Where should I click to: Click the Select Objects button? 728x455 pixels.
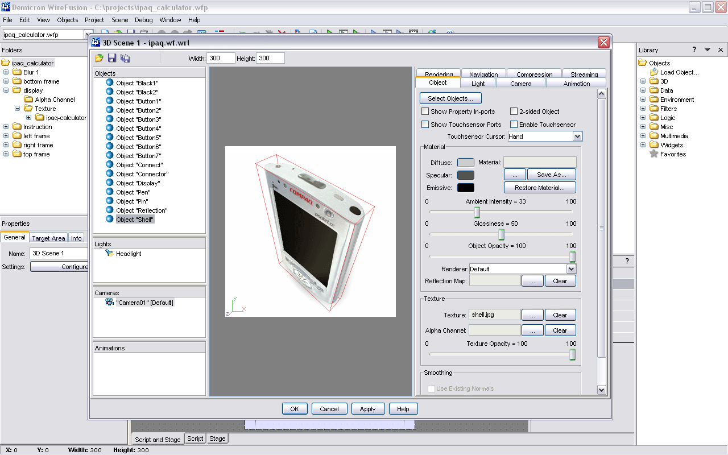click(x=450, y=98)
